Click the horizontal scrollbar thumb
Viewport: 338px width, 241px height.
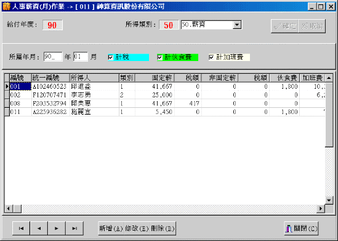coord(17,208)
